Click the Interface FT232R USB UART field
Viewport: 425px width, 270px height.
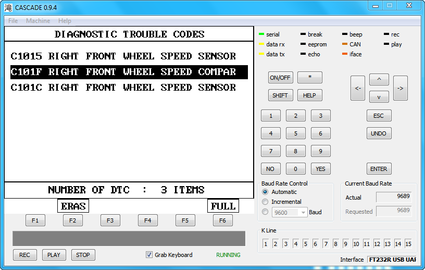[x=392, y=260]
